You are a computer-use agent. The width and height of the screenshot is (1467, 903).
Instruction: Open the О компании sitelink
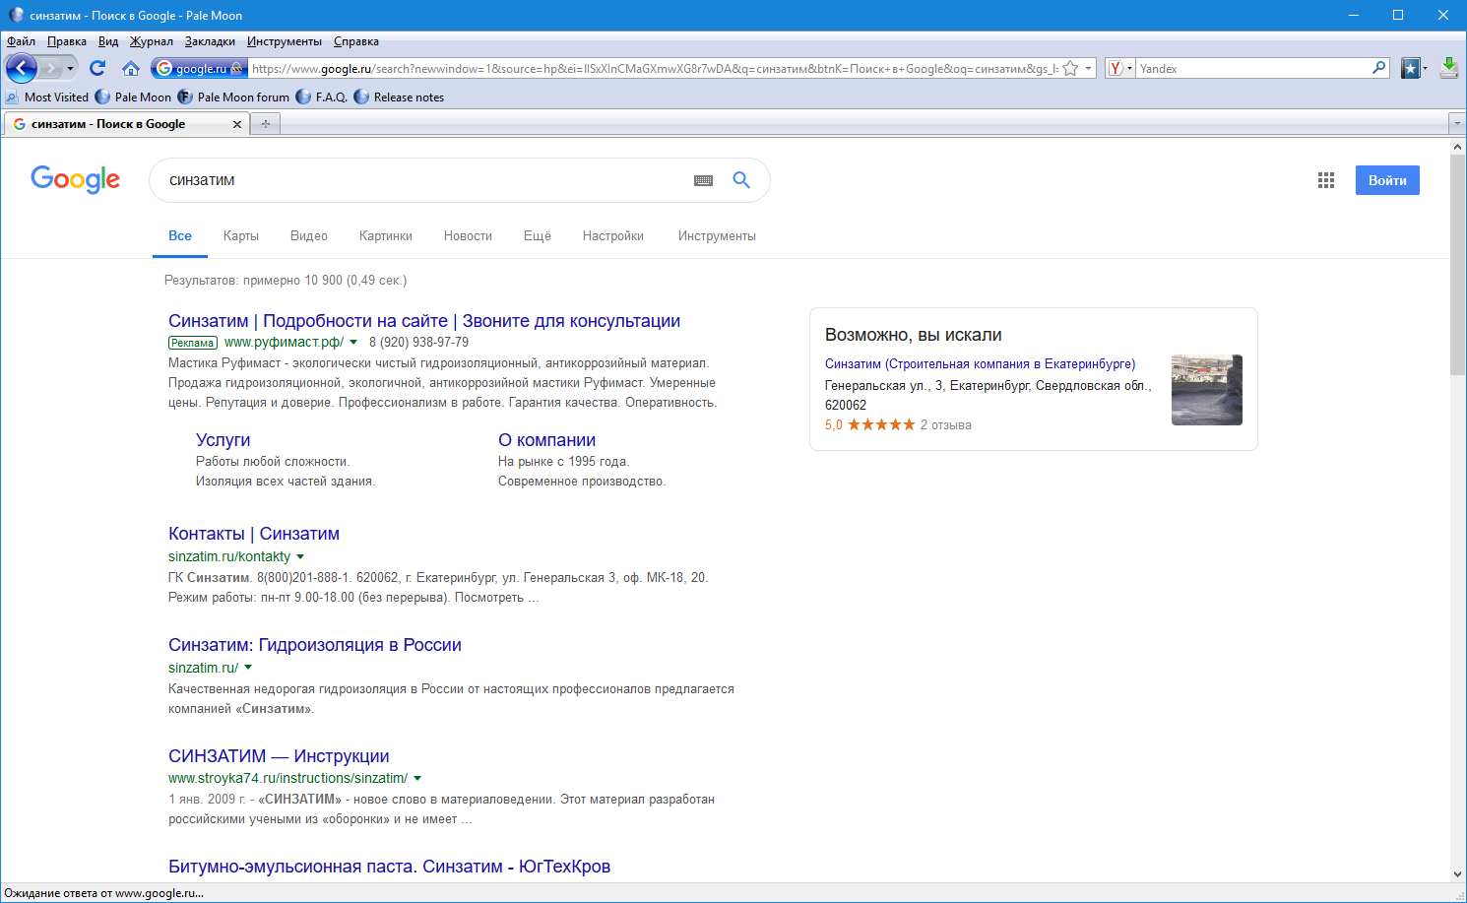546,440
